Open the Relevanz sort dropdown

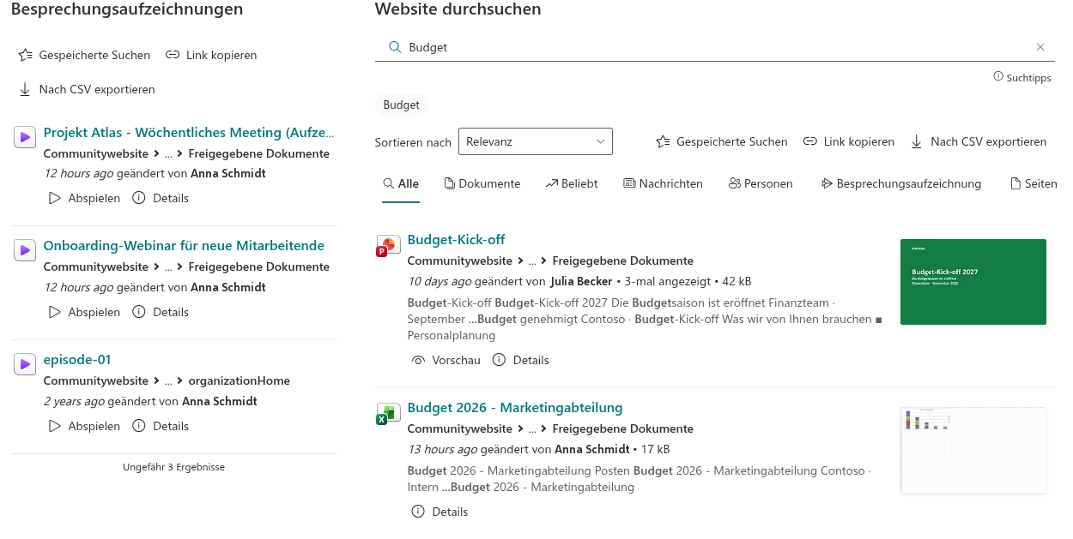click(536, 141)
